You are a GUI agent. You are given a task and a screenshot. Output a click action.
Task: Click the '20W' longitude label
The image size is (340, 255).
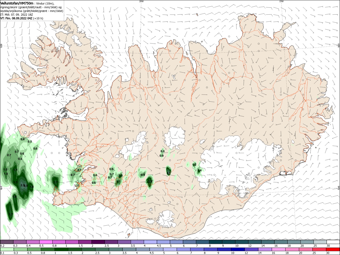141,1
